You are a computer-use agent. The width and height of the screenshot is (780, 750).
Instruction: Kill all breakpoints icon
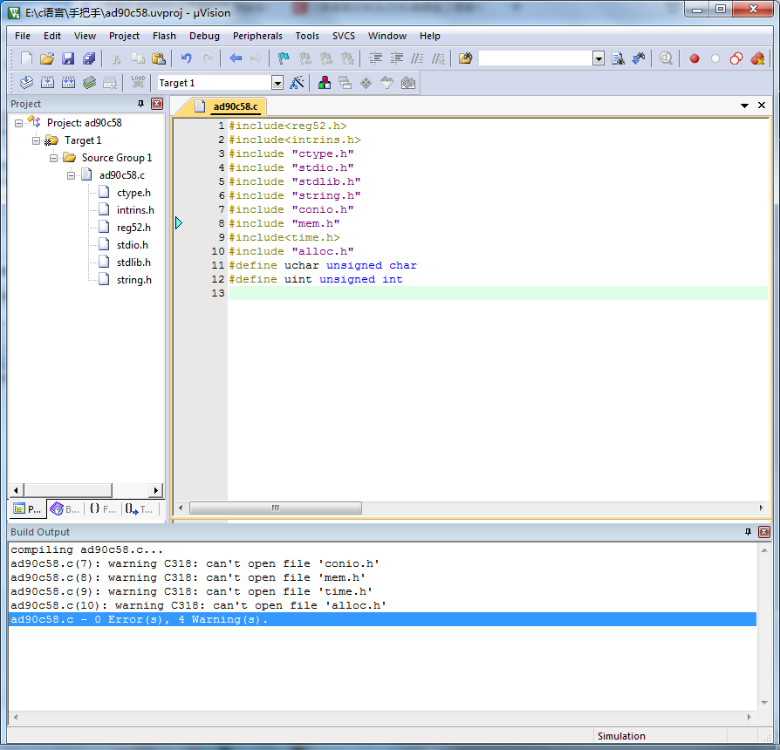click(757, 58)
